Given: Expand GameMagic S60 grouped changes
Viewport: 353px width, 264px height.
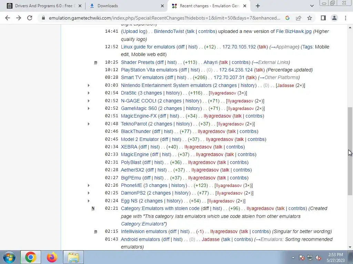Looking at the screenshot, I should (89, 109).
